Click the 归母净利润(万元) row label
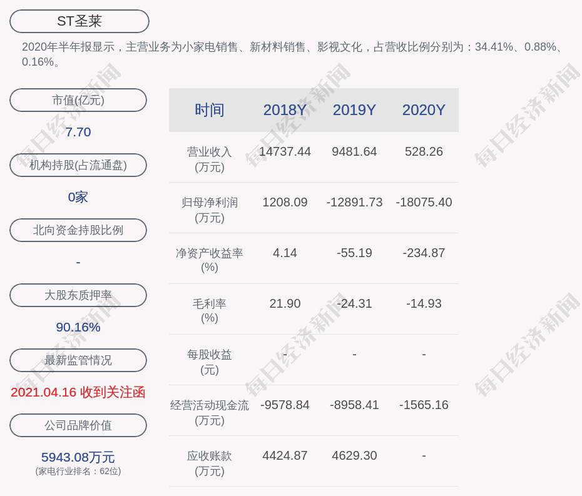 210,210
